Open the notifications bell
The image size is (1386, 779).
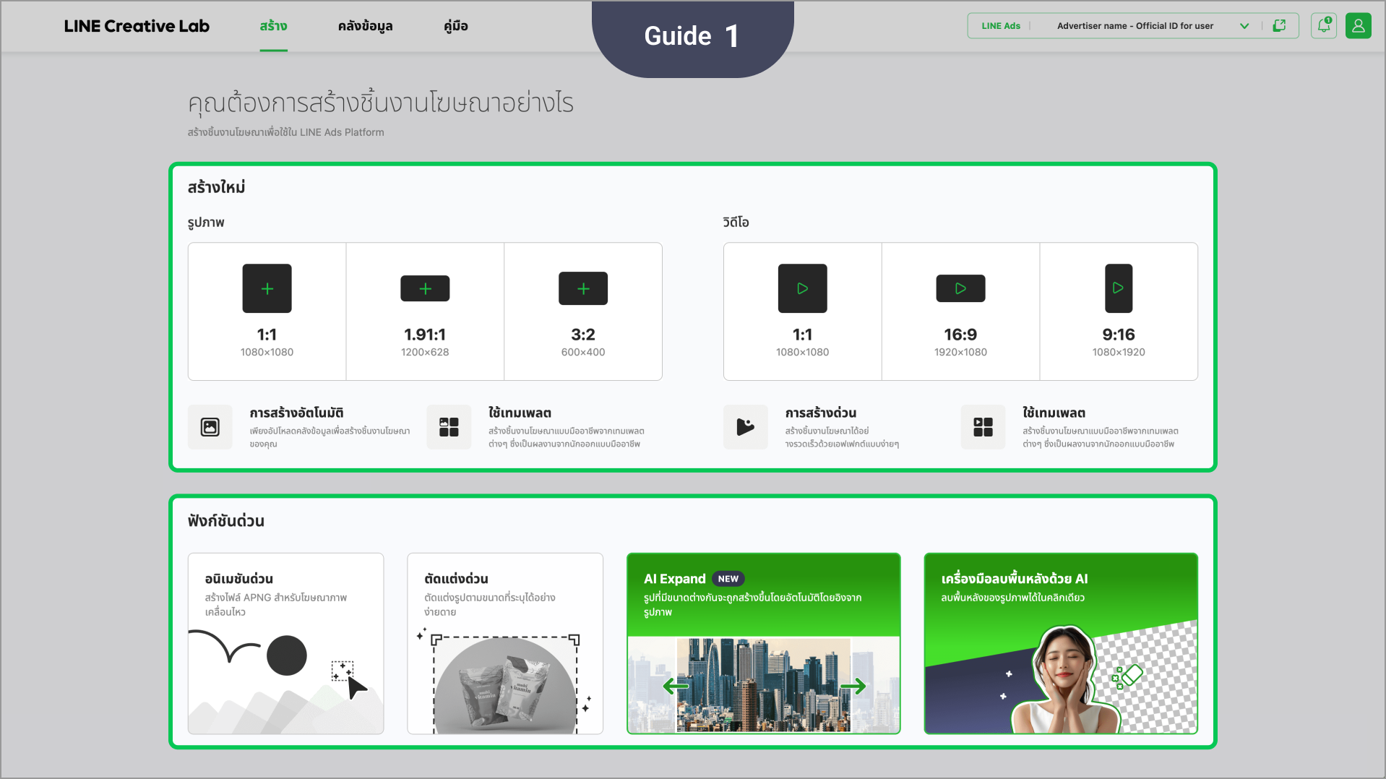(1324, 26)
